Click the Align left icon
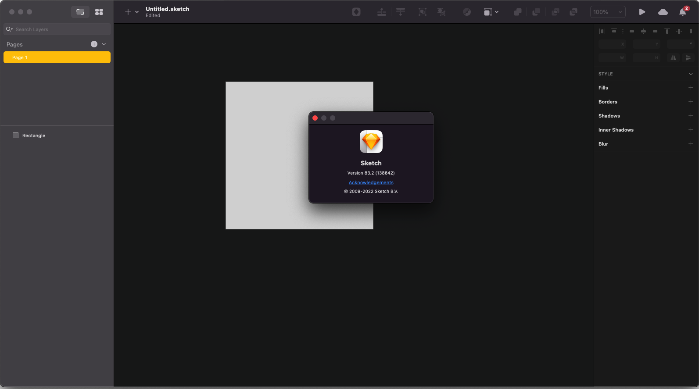This screenshot has height=389, width=699. 631,31
